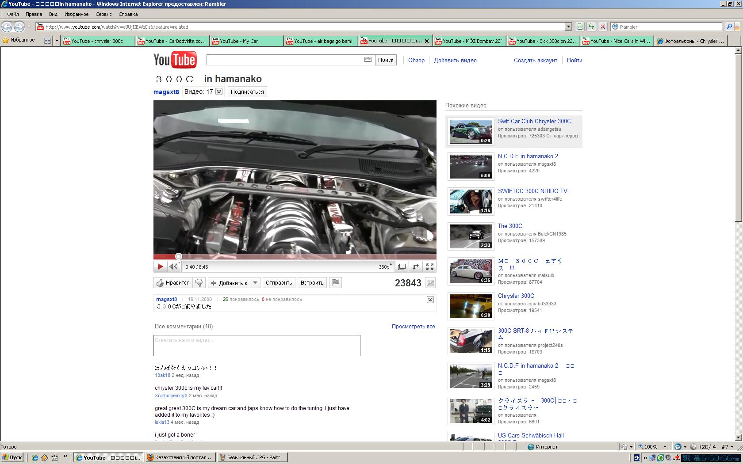
Task: Click the Отправить share button
Action: point(279,283)
